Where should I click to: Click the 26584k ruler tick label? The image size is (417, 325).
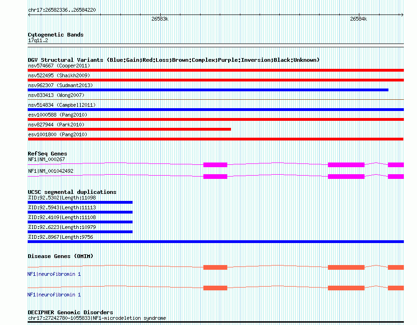tap(358, 19)
